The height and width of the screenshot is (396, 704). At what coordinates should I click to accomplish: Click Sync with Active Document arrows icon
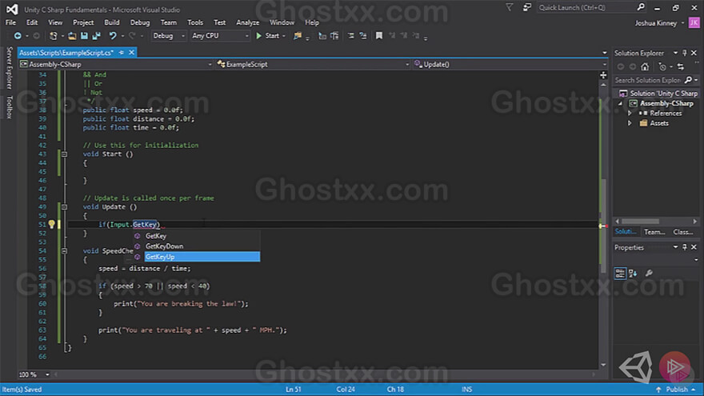point(681,67)
